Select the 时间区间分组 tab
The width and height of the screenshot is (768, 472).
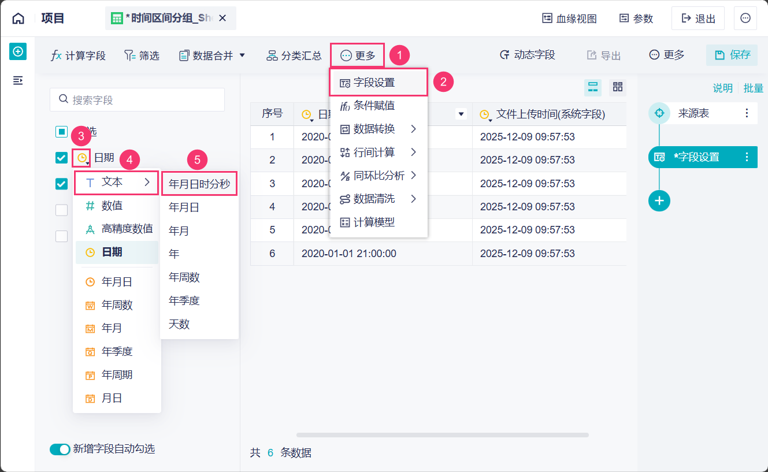tap(170, 18)
